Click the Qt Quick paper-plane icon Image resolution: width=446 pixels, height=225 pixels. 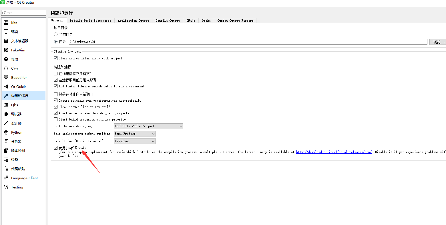point(6,87)
